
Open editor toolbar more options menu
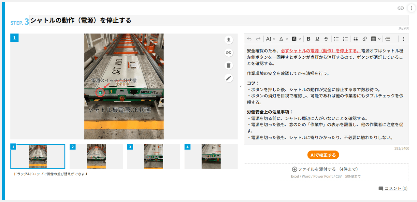click(x=403, y=39)
